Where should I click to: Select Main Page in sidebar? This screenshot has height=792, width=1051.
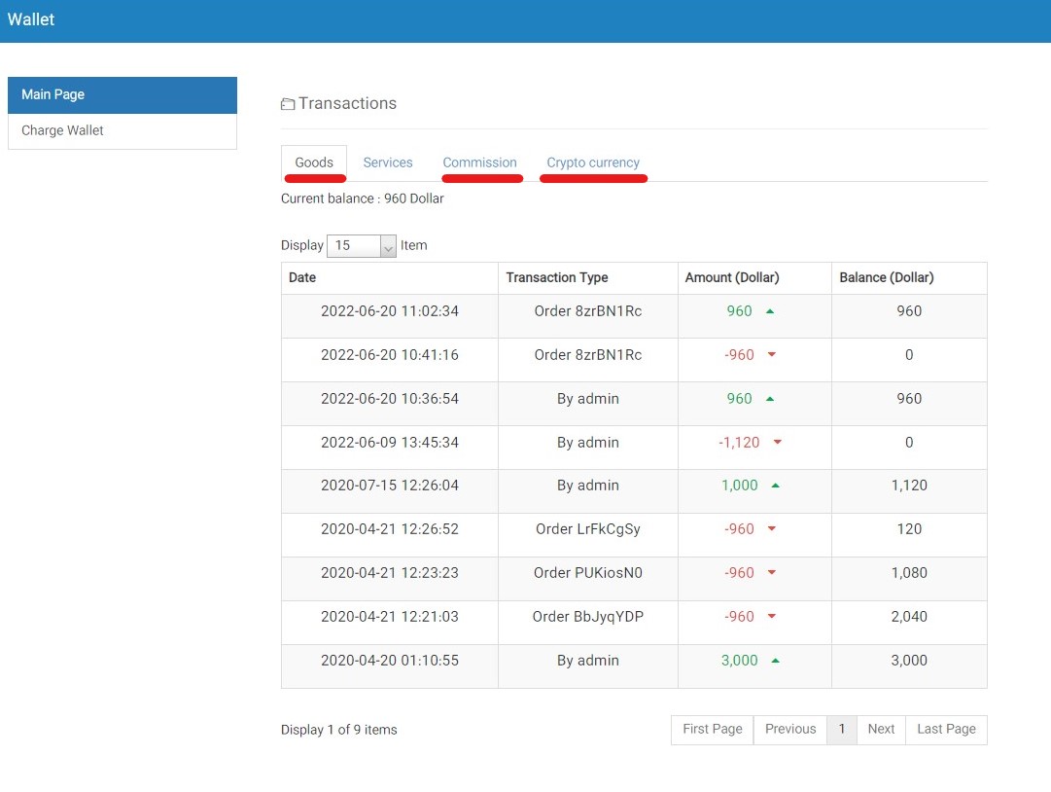pos(122,94)
